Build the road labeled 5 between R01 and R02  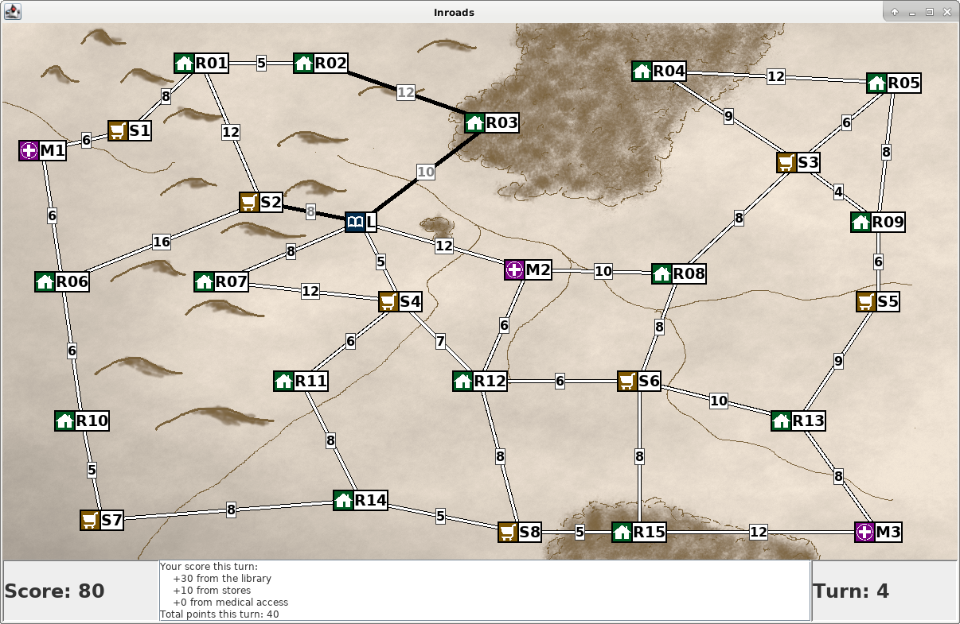coord(261,63)
